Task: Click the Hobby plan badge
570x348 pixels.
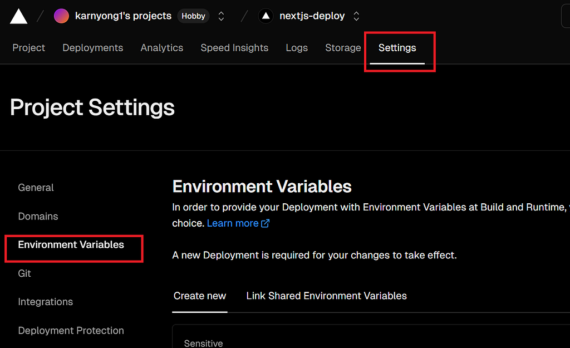Action: [x=193, y=16]
